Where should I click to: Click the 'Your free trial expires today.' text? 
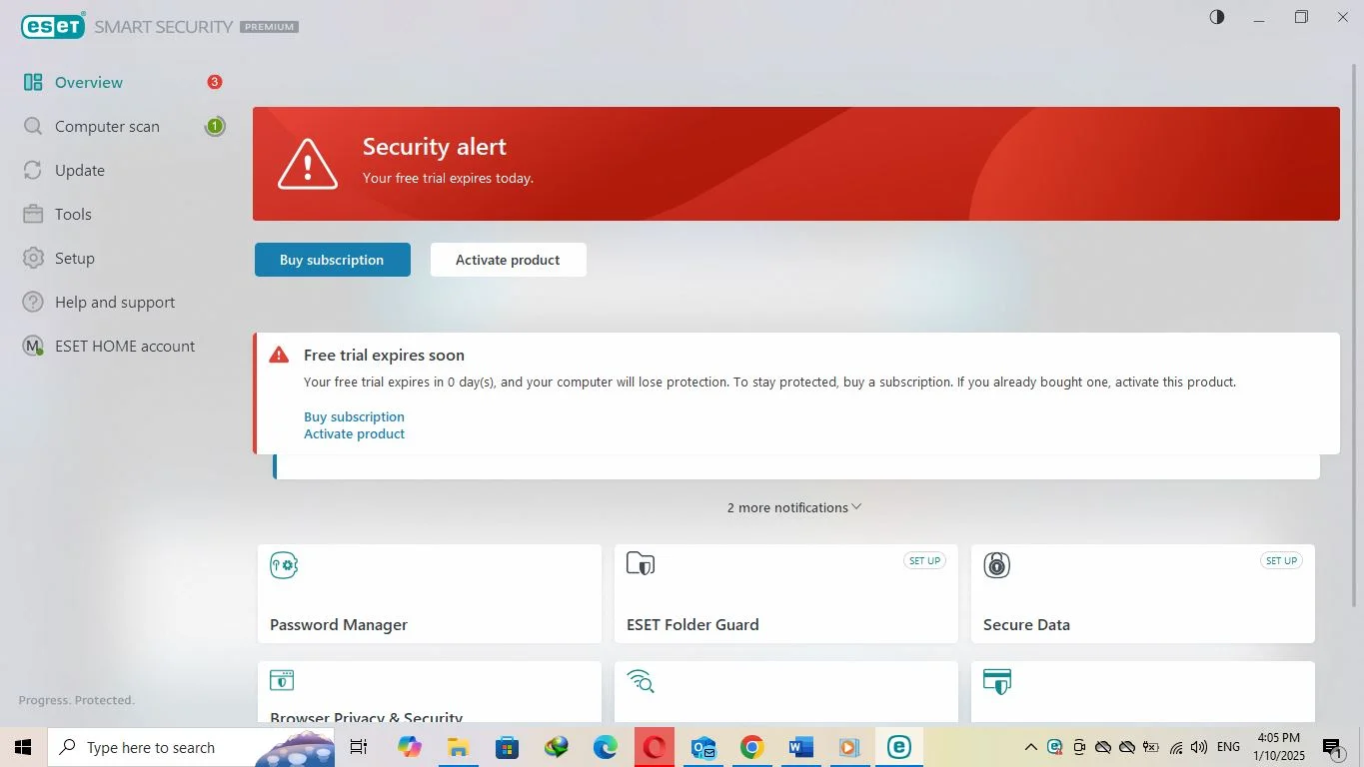(448, 179)
